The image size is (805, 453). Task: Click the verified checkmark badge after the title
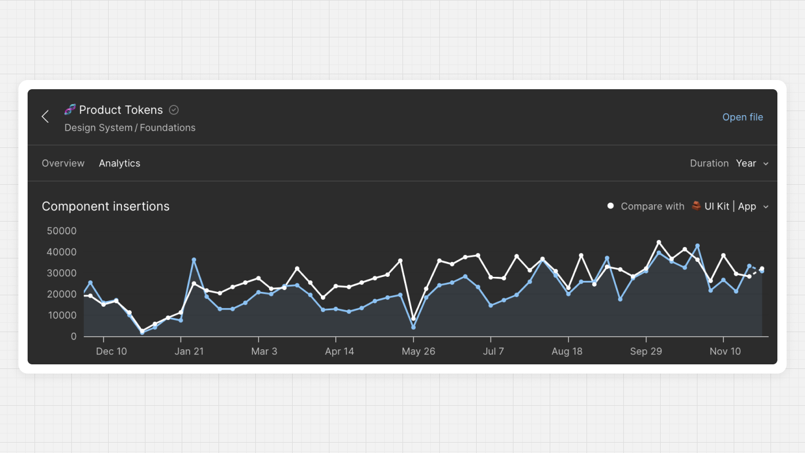click(x=174, y=109)
